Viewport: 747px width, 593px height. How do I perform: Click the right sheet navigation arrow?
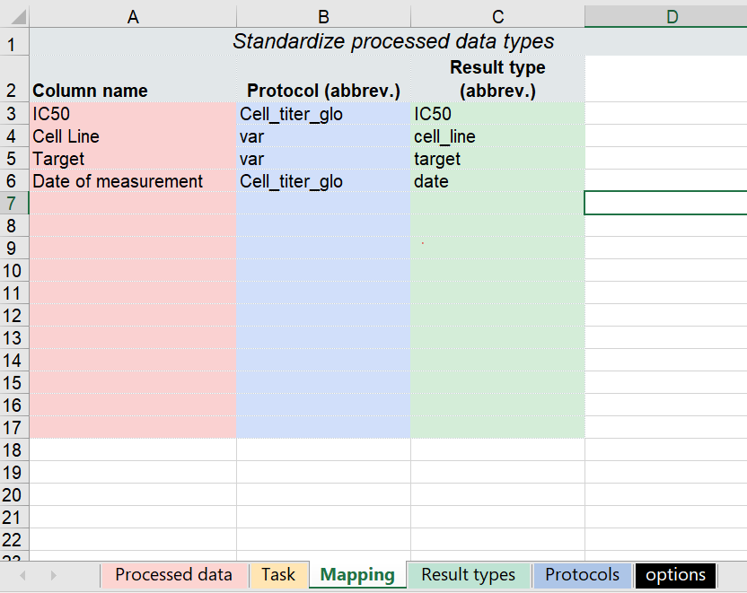[x=53, y=575]
